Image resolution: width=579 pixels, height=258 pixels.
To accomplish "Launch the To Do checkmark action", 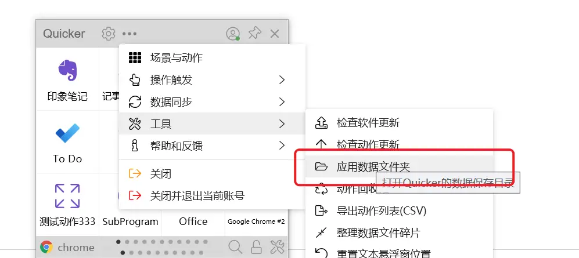I will [67, 142].
